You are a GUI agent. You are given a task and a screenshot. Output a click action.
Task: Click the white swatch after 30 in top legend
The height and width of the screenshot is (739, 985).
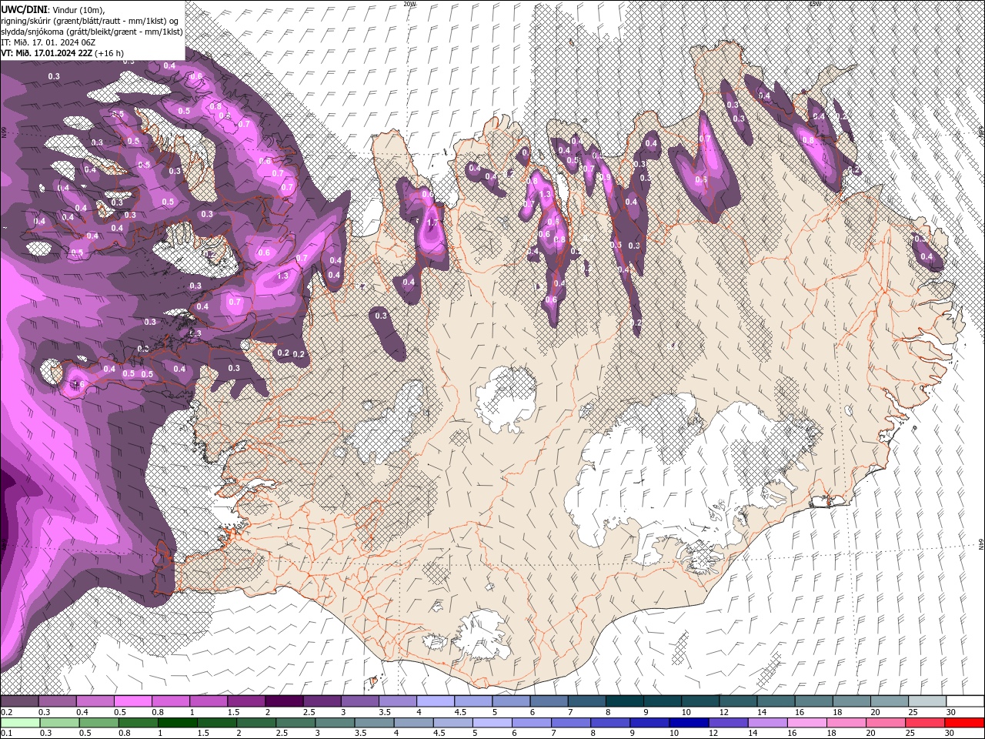pos(966,701)
